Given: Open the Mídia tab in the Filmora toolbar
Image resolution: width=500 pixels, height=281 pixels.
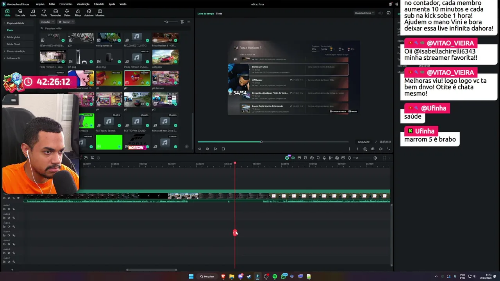Looking at the screenshot, I should tap(7, 13).
